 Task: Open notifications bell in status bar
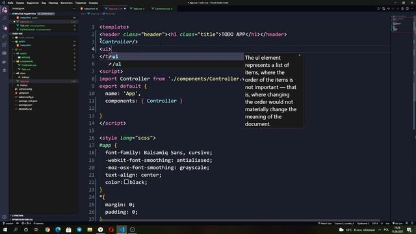[x=412, y=224]
